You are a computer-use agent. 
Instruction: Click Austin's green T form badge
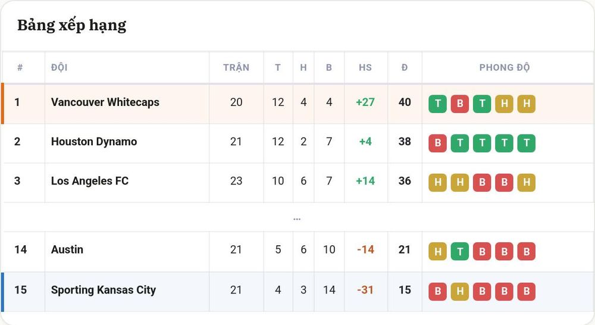coord(460,251)
